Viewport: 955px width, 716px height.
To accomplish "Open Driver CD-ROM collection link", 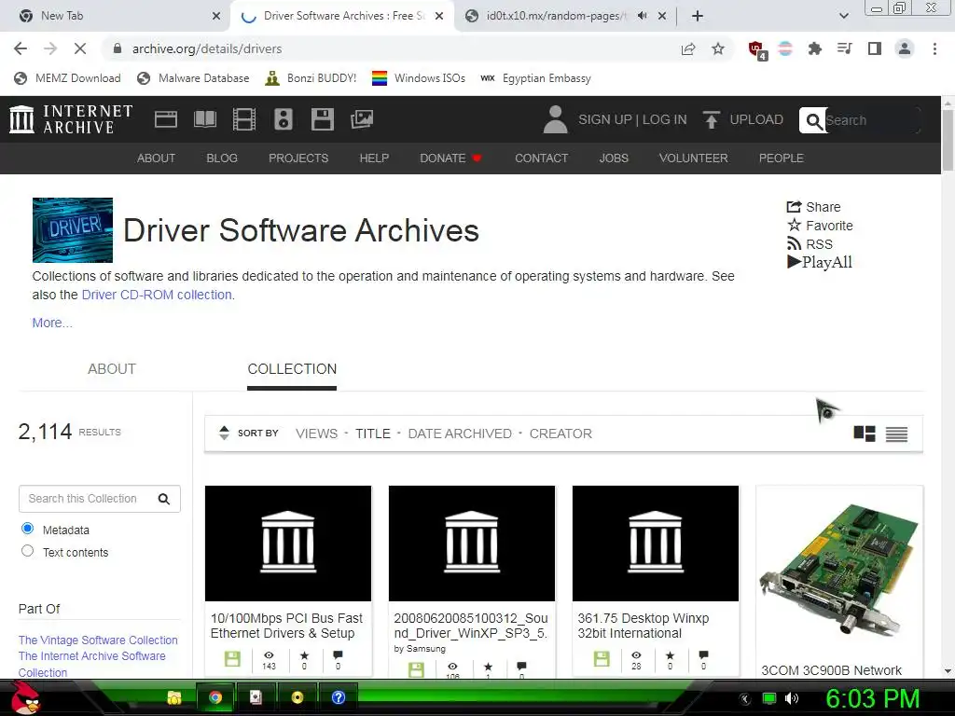I will pyautogui.click(x=157, y=295).
